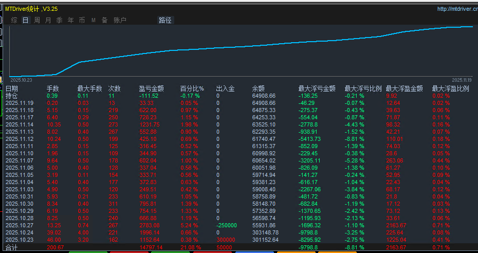Click the 手数 column header

(53, 88)
